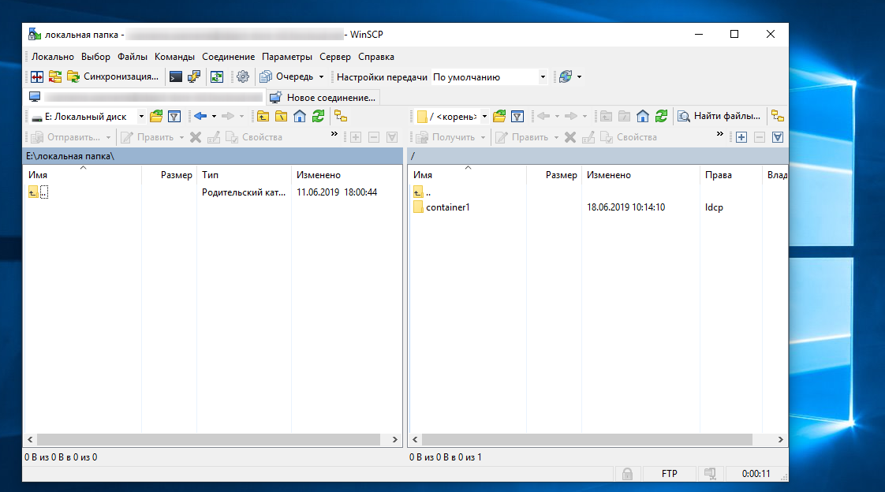The height and width of the screenshot is (492, 885).
Task: Click the local path bar E:\локальная папка\
Action: tap(213, 156)
